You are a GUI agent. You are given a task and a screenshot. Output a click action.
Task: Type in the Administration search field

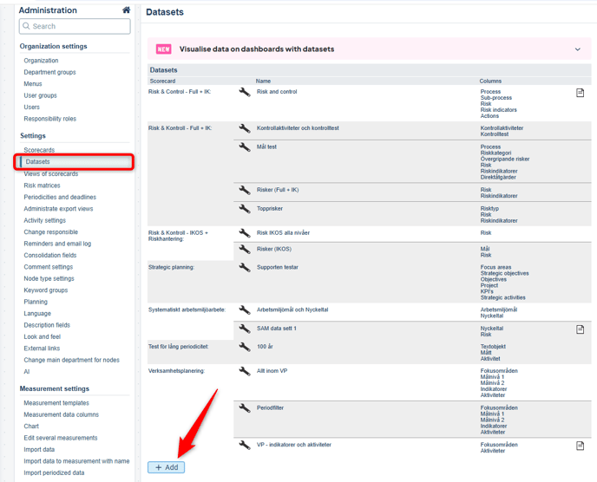(75, 27)
